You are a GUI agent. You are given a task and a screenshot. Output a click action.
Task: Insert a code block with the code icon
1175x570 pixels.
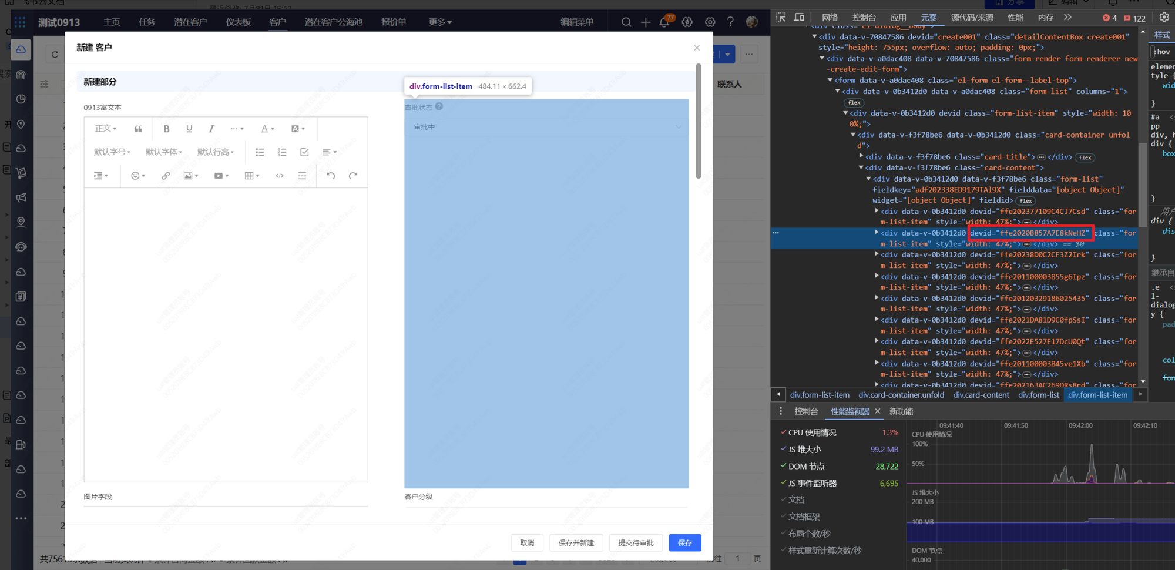[280, 176]
